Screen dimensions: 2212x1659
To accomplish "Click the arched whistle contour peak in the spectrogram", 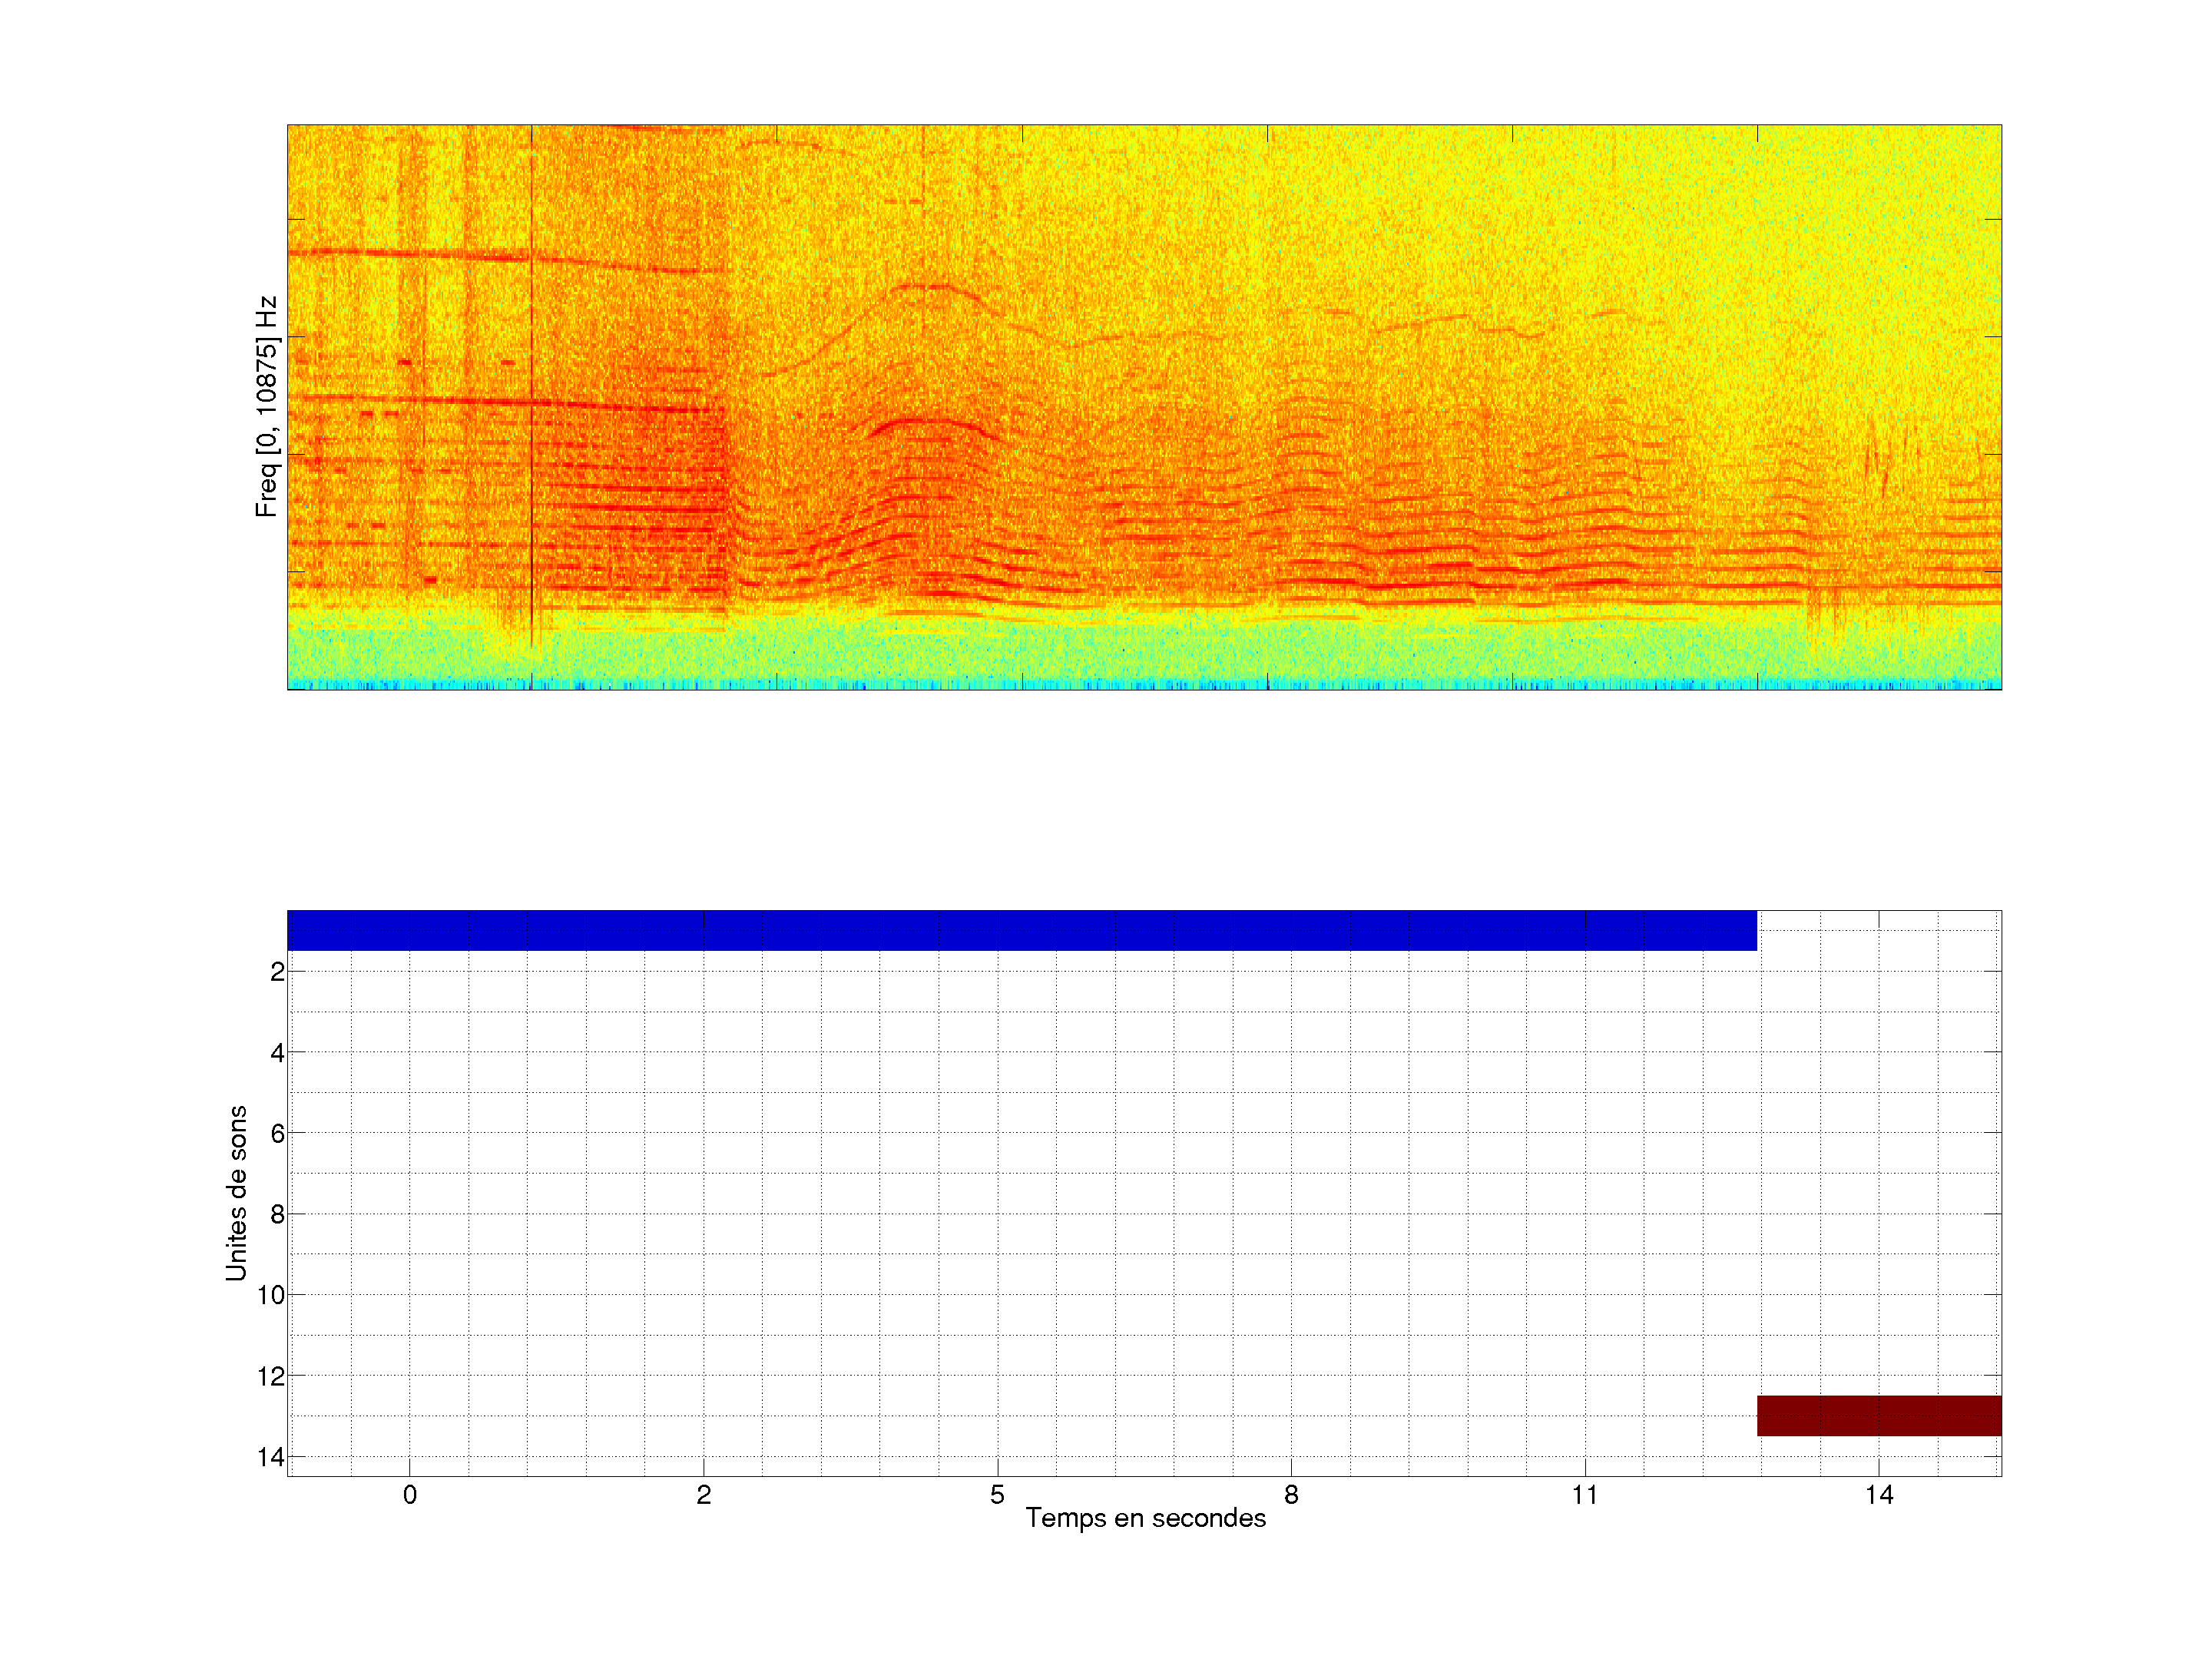I will click(x=925, y=287).
